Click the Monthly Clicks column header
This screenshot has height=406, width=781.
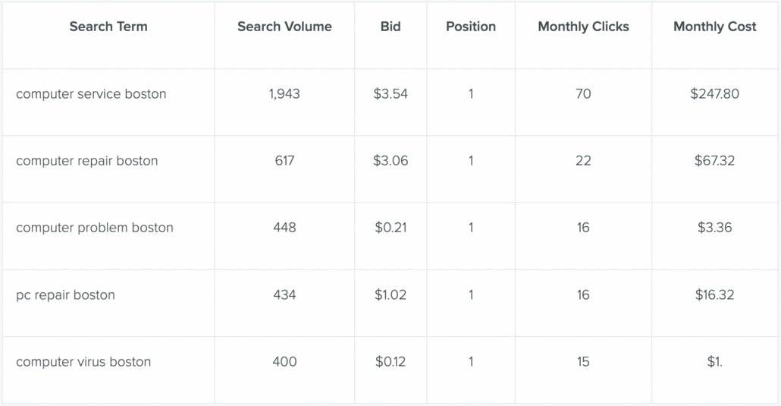pyautogui.click(x=583, y=27)
